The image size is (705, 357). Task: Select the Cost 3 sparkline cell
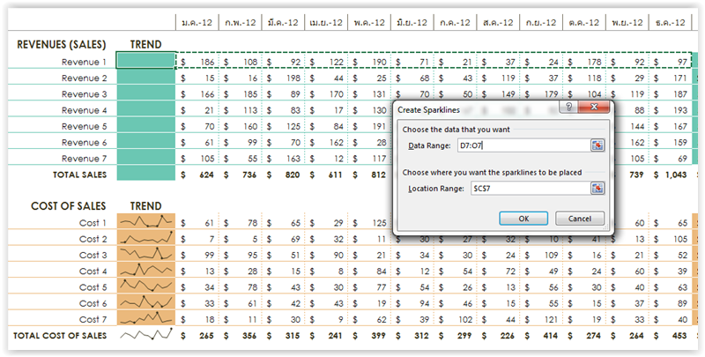(145, 254)
